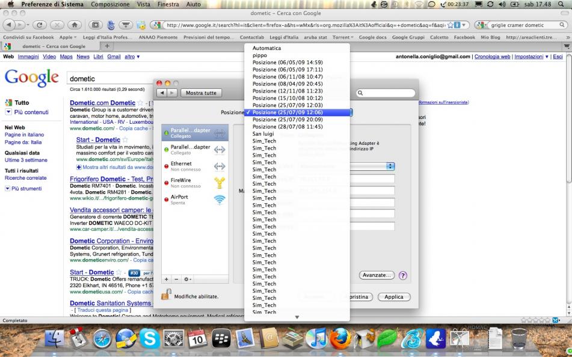Select Posizione (25/07/09 20:09)
The image size is (572, 357).
(297, 120)
